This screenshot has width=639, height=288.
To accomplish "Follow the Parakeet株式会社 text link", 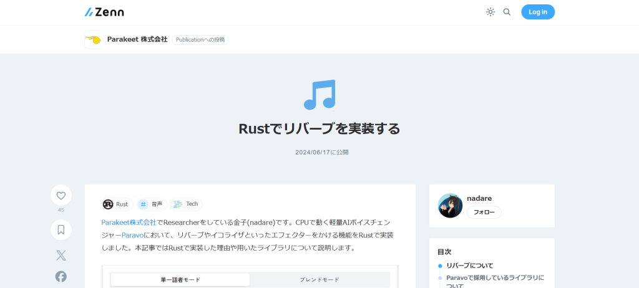I will [129, 223].
